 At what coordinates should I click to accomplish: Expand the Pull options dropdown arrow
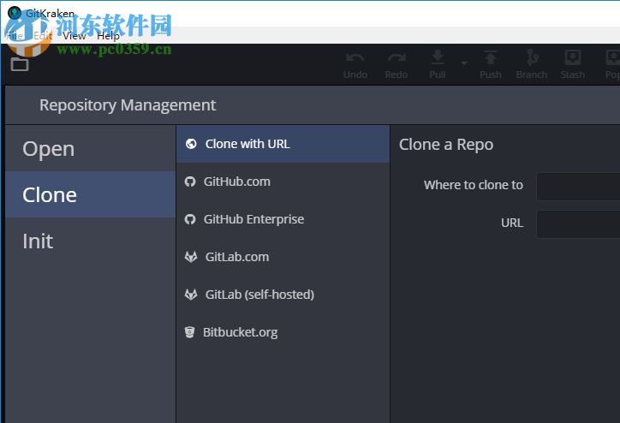pos(464,63)
